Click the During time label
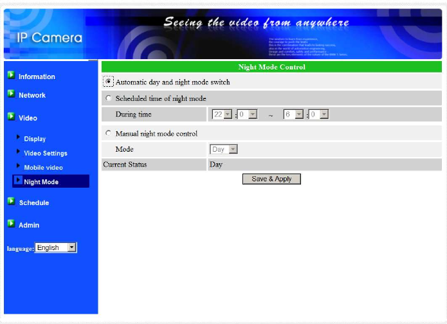Viewport: 447px width, 324px height. tap(133, 114)
